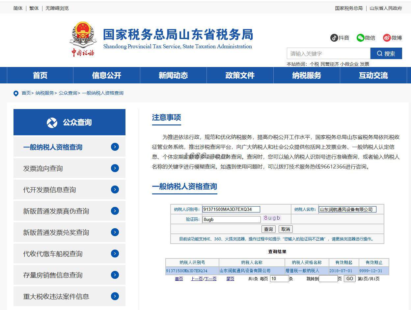This screenshot has height=310, width=411.
Task: Open the 纳税服务 navigation menu
Action: click(x=307, y=76)
